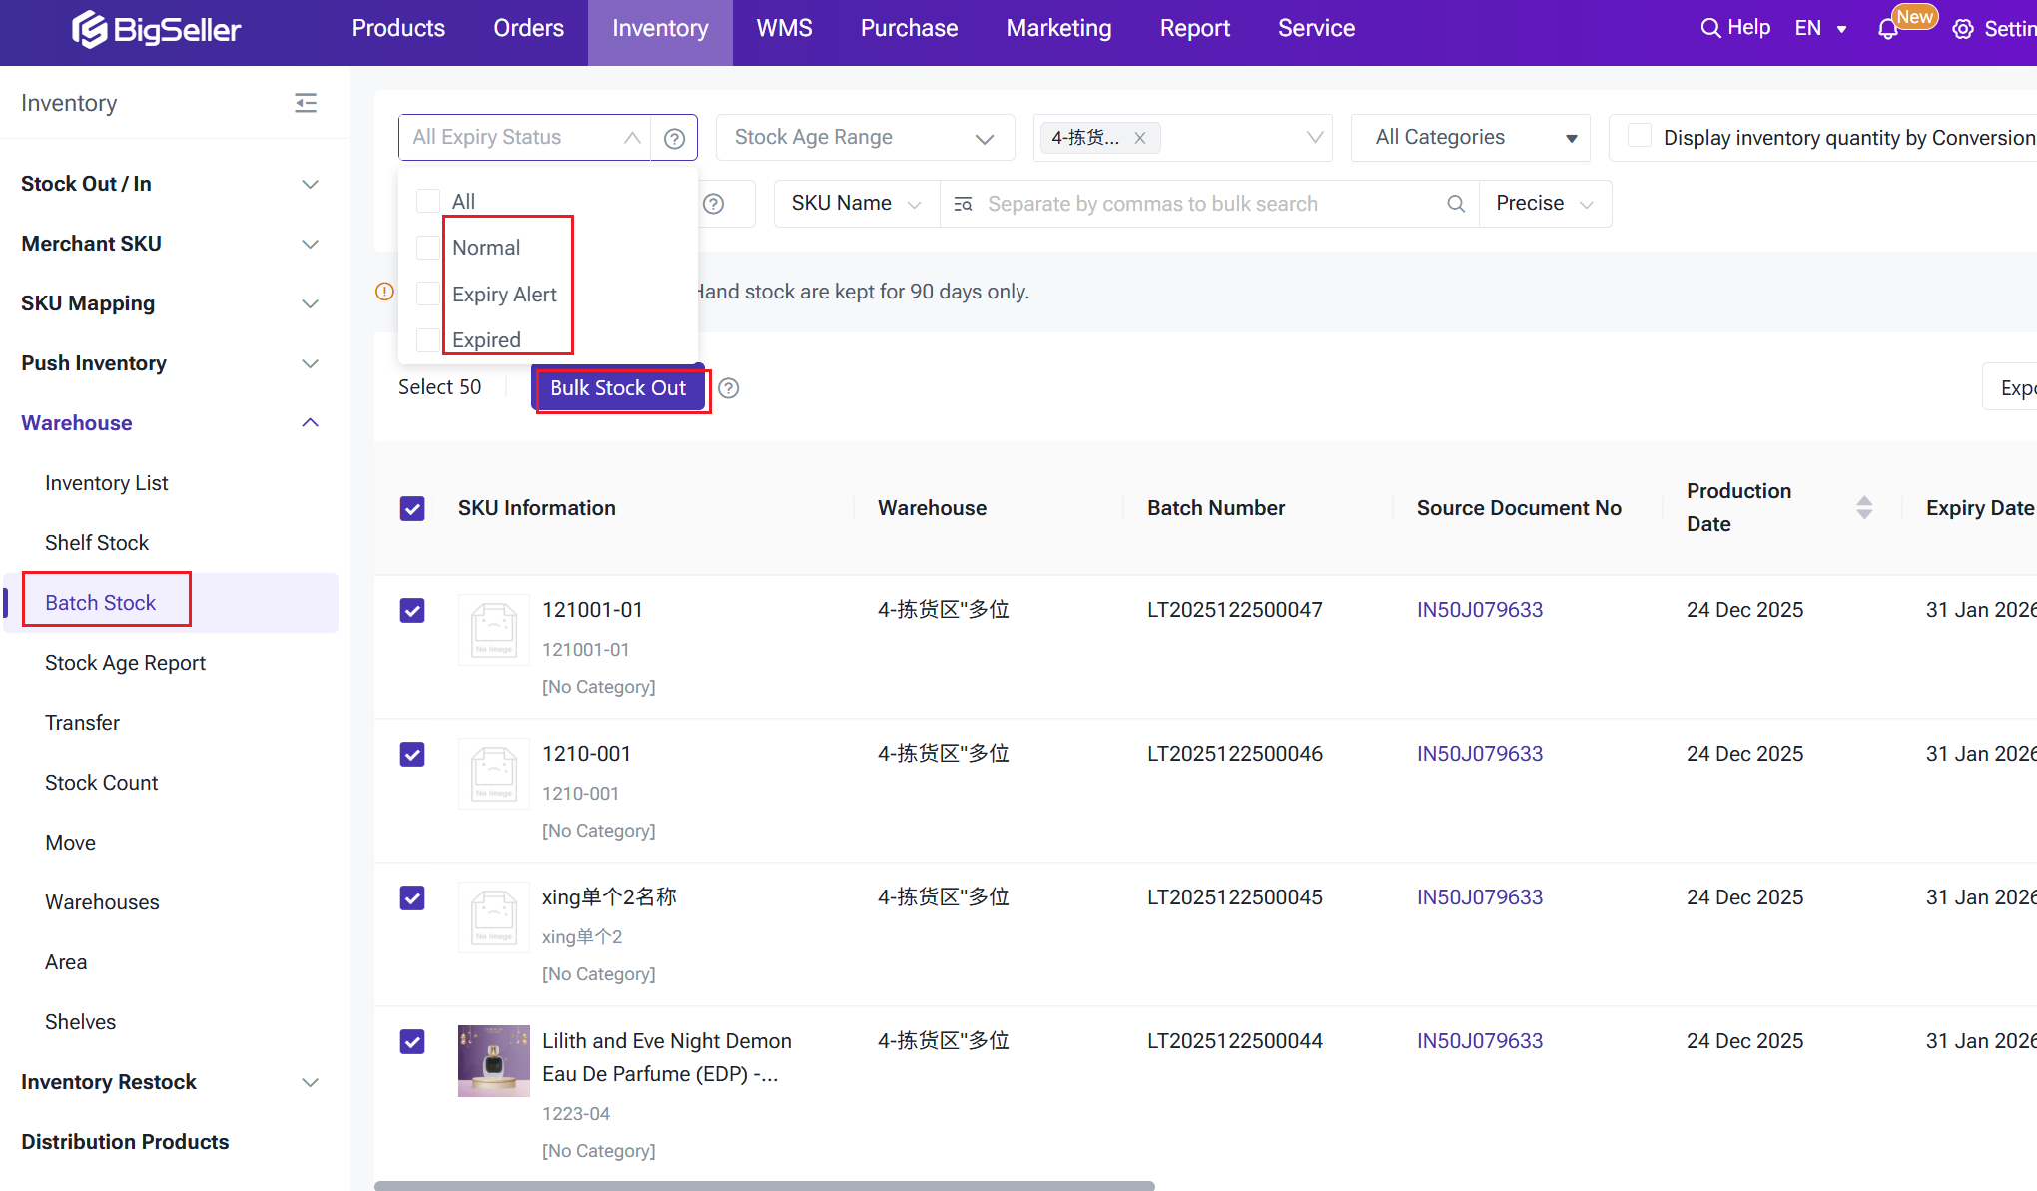The image size is (2037, 1191).
Task: Remove the 4-拣货 warehouse filter tag
Action: click(x=1140, y=138)
